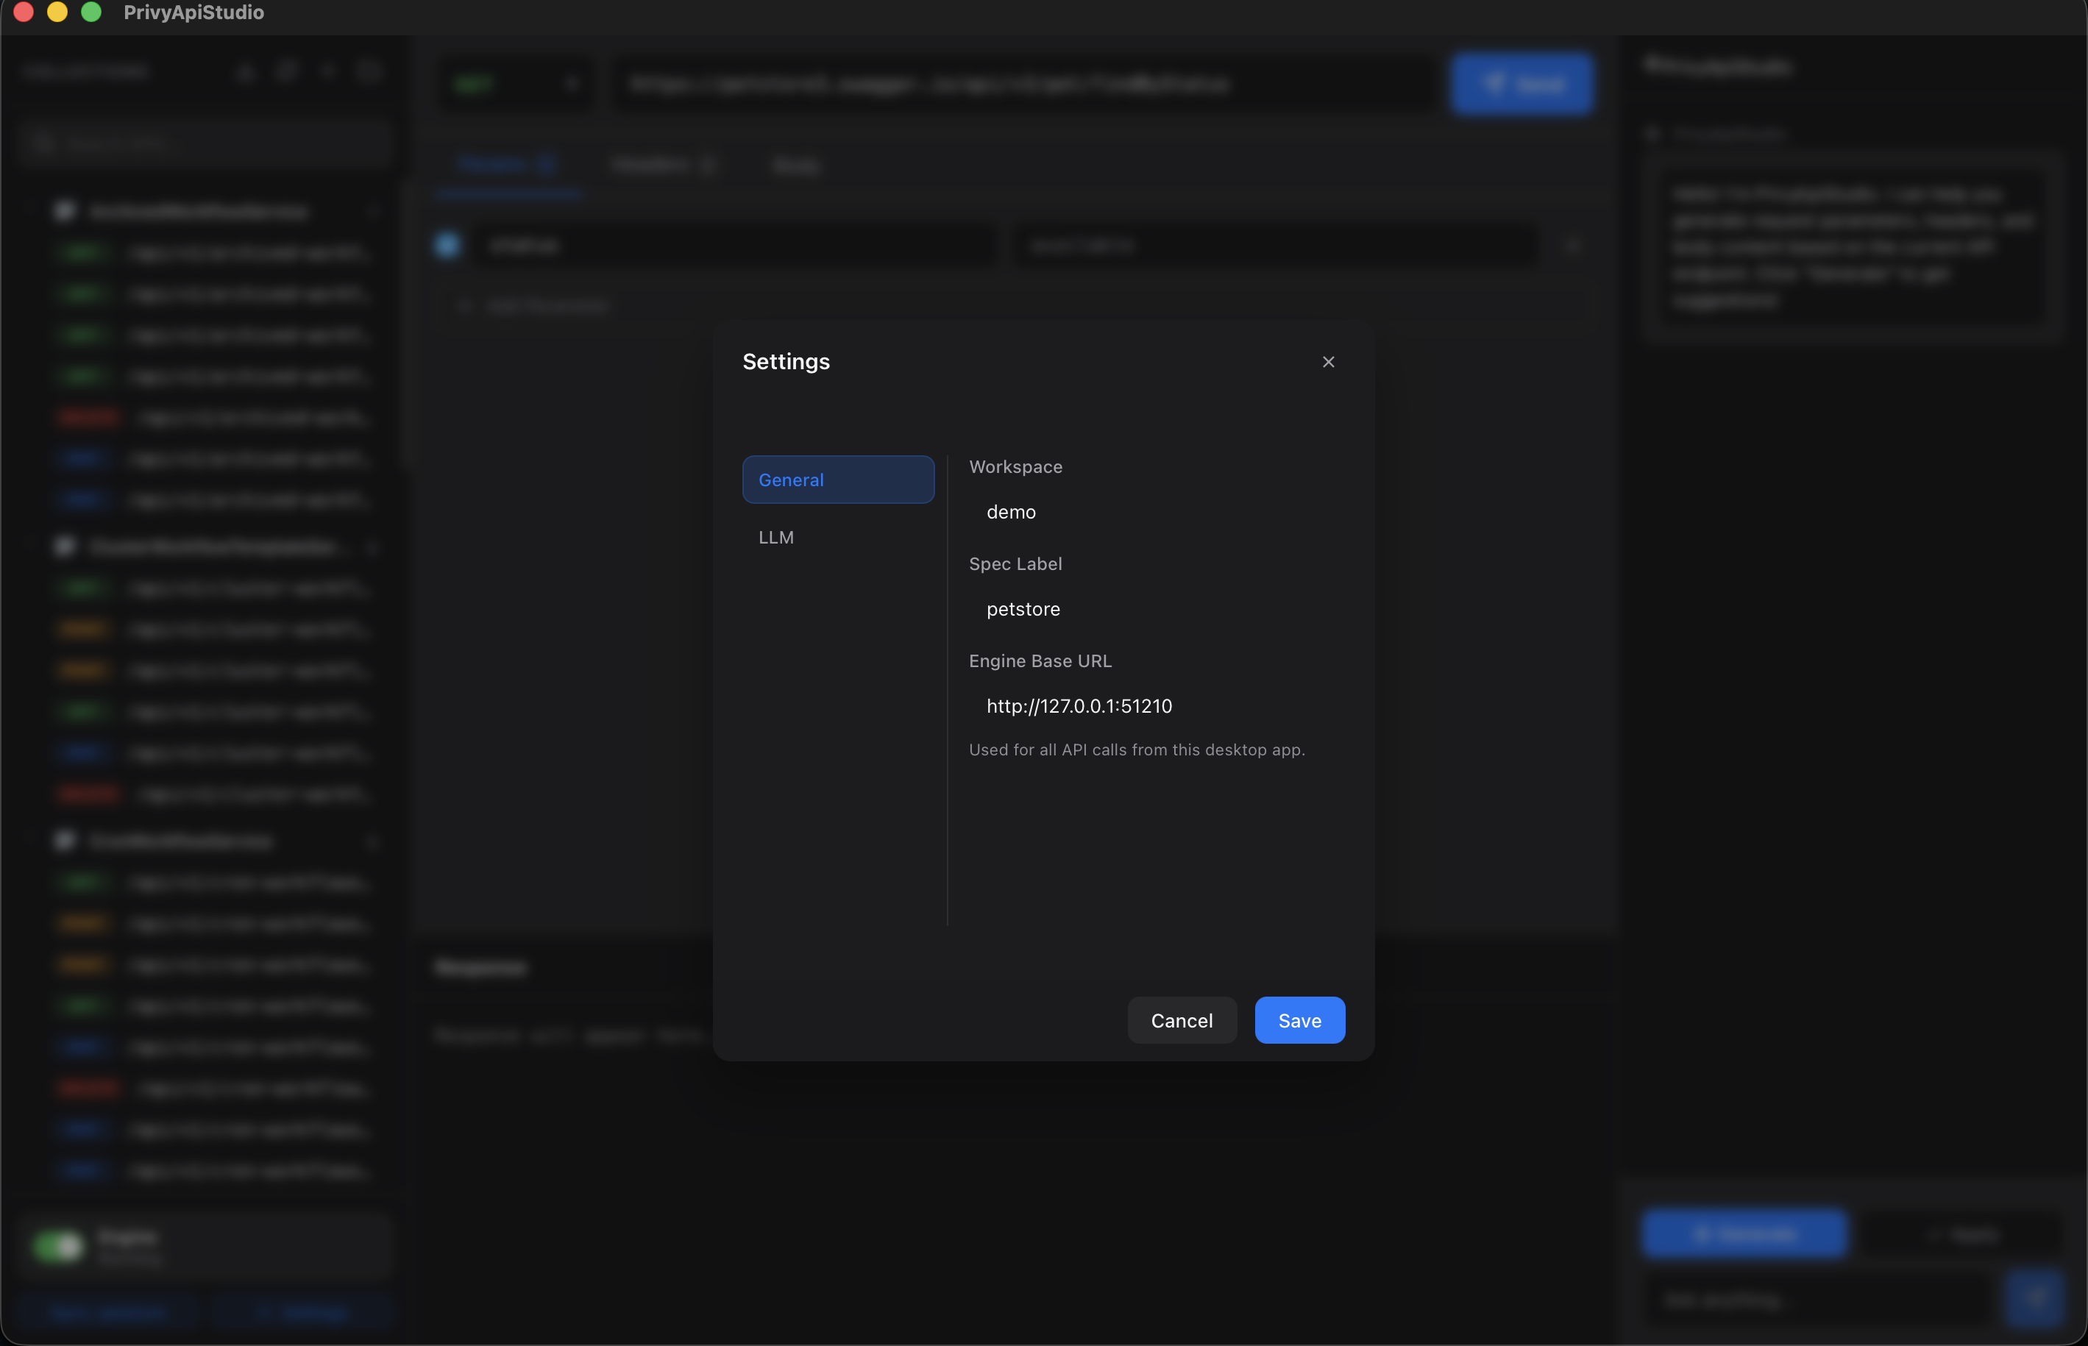Click the import icon above the collections list
This screenshot has width=2088, height=1346.
point(246,71)
